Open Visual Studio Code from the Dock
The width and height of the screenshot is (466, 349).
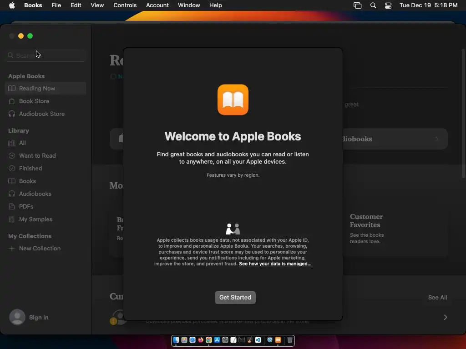click(x=258, y=340)
